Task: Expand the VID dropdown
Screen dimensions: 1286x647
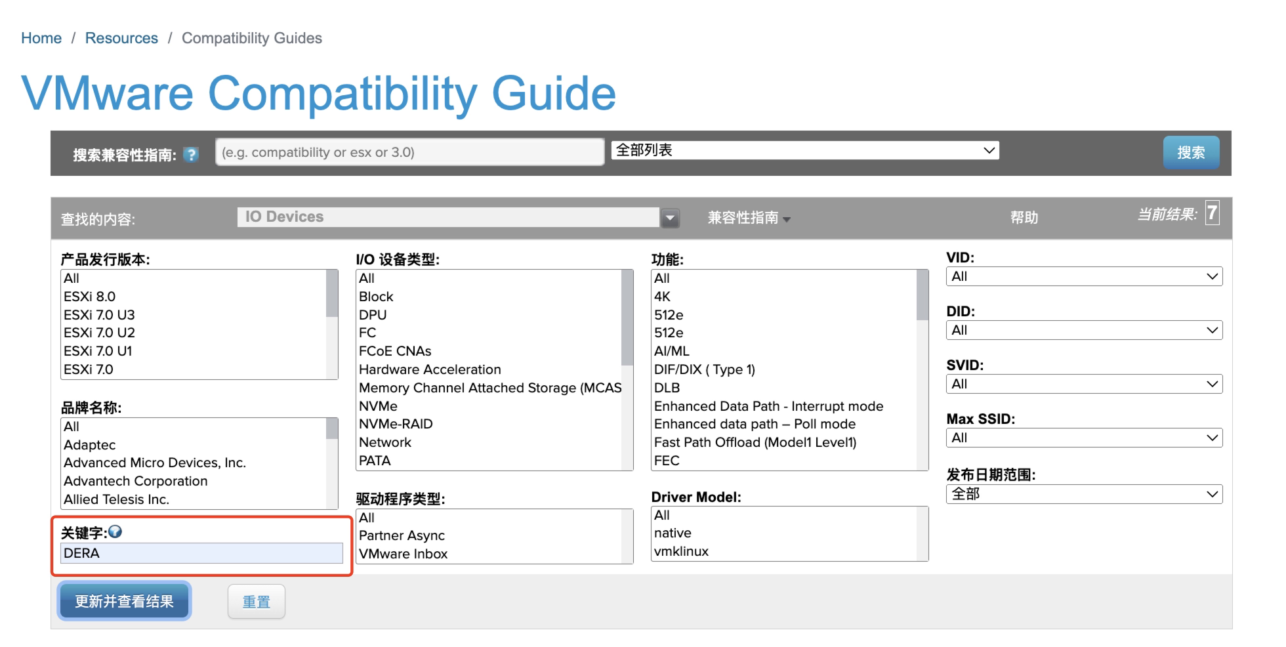Action: (x=1084, y=276)
